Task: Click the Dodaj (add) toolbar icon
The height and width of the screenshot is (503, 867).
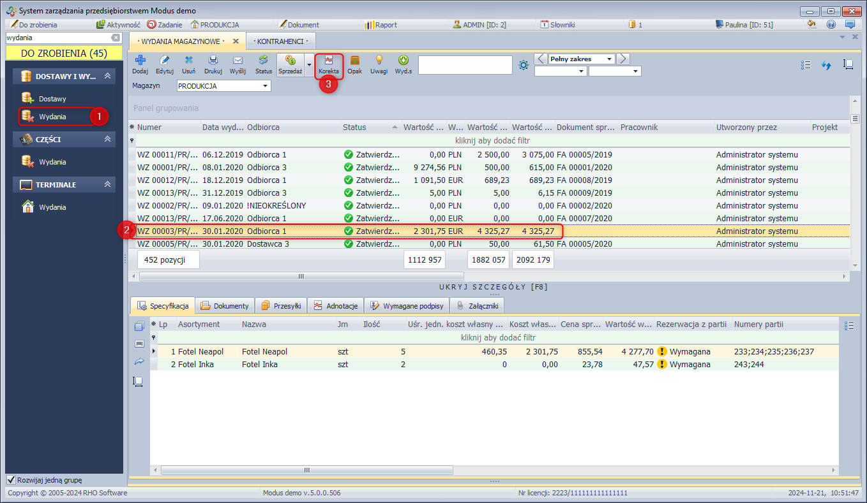Action: click(x=140, y=61)
